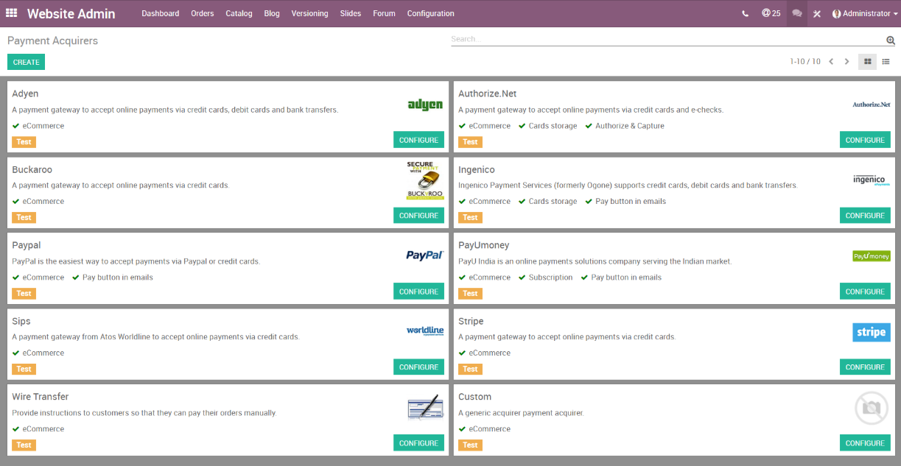The width and height of the screenshot is (901, 466).
Task: Open the Discuss chat bubbles icon
Action: [796, 13]
